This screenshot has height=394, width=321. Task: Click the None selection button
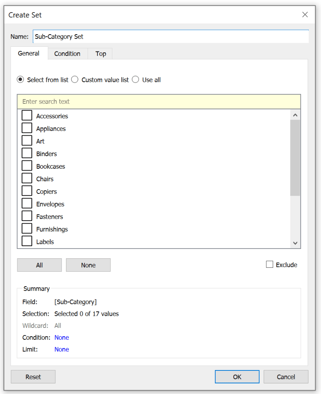88,265
